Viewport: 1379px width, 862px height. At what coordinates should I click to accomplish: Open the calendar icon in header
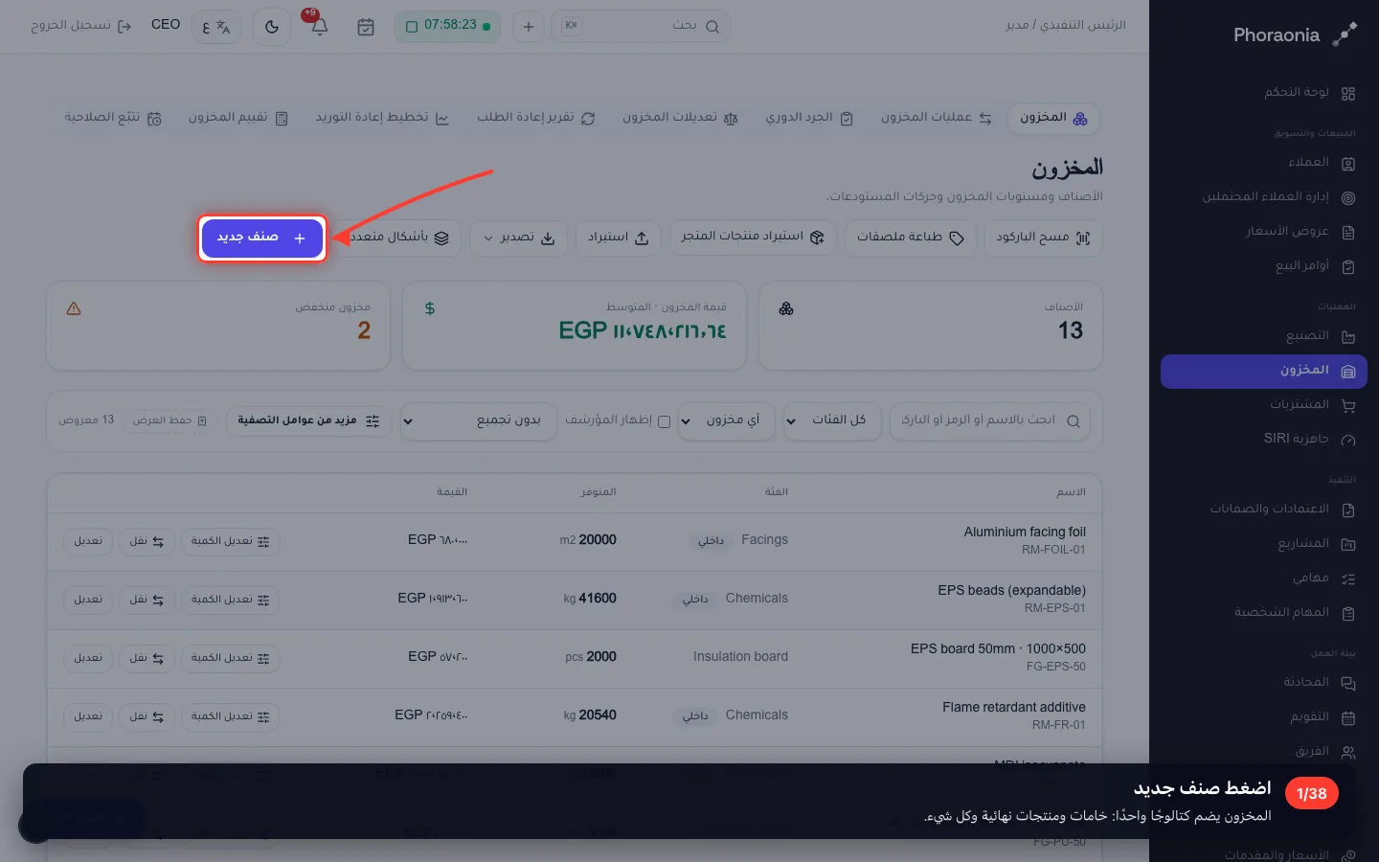pos(366,27)
